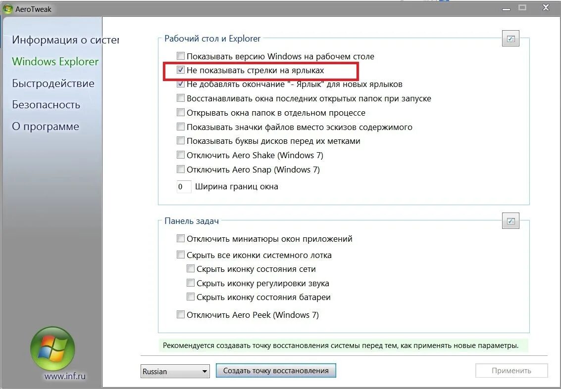The image size is (561, 389).
Task: Check Отключить Aero Snap (Windows 7)
Action: pyautogui.click(x=181, y=169)
